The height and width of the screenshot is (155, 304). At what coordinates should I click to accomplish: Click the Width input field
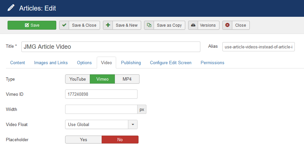point(101,109)
